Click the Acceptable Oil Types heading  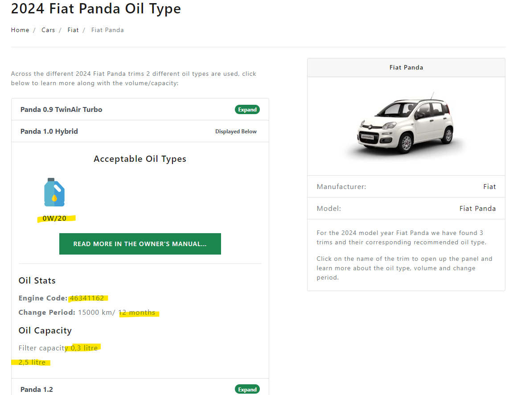coord(140,159)
